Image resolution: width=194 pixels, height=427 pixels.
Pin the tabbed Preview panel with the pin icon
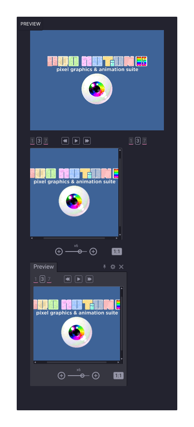pyautogui.click(x=105, y=267)
